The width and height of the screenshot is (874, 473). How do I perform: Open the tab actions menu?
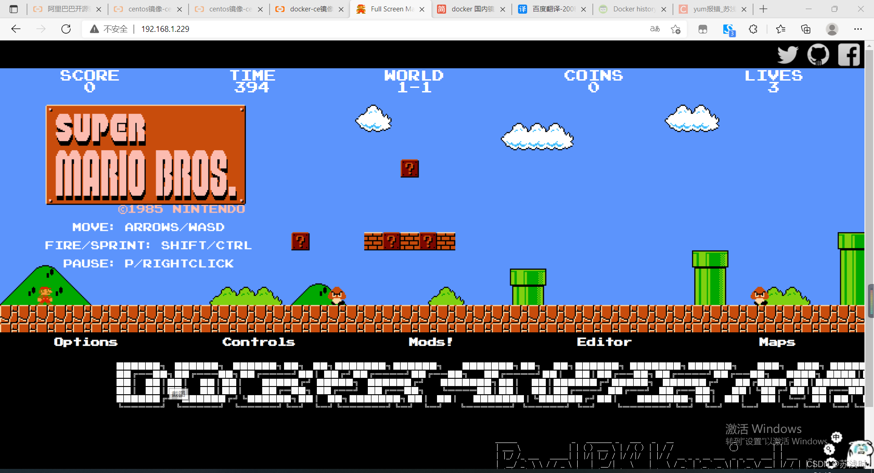click(14, 9)
